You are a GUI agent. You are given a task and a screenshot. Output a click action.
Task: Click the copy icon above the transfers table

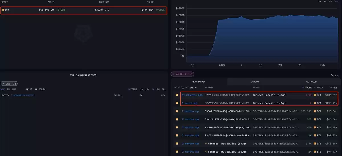tap(333, 75)
